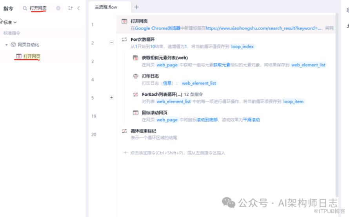Click the 获取相似元素列表(web) step icon
349x217 pixels.
click(x=136, y=58)
